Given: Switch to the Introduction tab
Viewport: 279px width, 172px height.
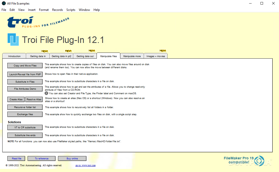Looking at the screenshot, I should coord(14,56).
